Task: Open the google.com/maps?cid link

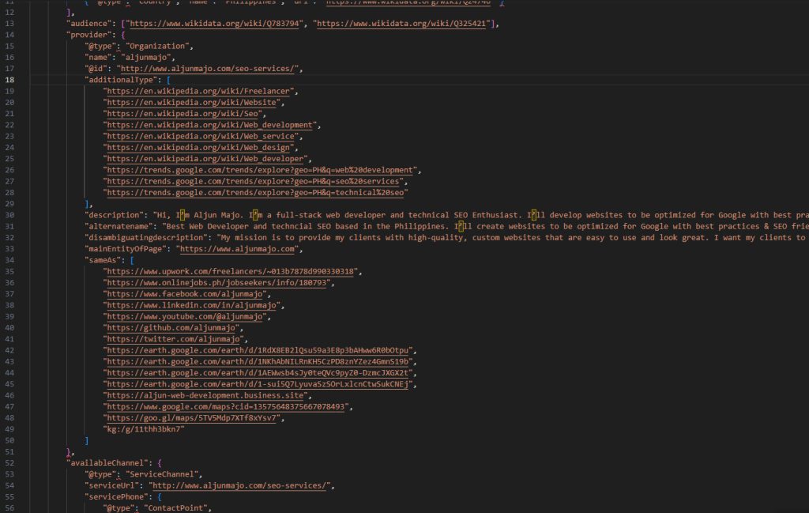Action: pyautogui.click(x=226, y=407)
